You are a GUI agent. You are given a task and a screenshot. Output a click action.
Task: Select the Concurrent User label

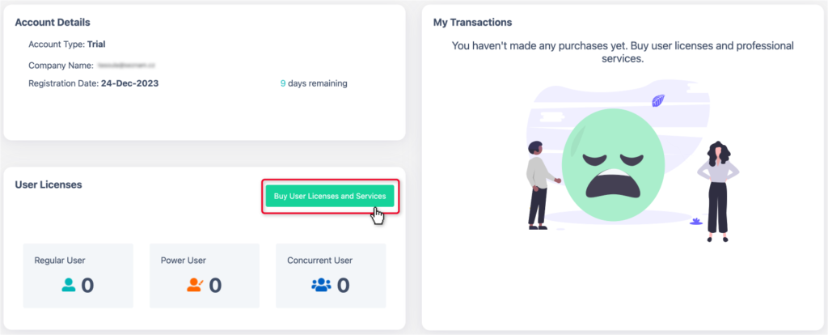click(x=319, y=261)
